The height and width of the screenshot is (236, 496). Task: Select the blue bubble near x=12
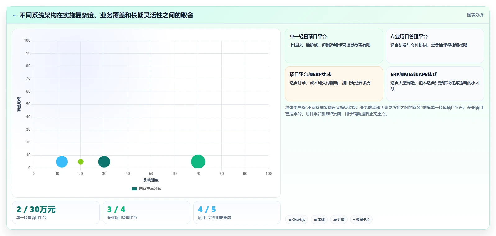[x=62, y=162]
